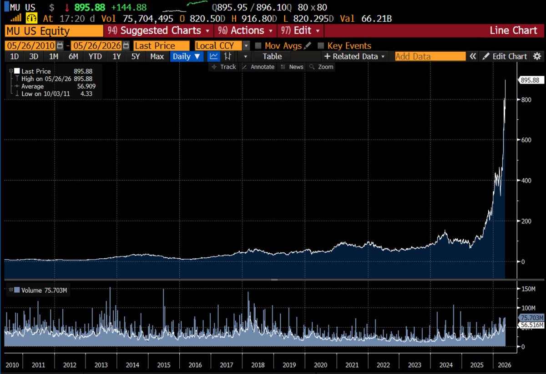Click the white Last Price color swatch
Viewport: 546px width, 374px height.
(17, 71)
